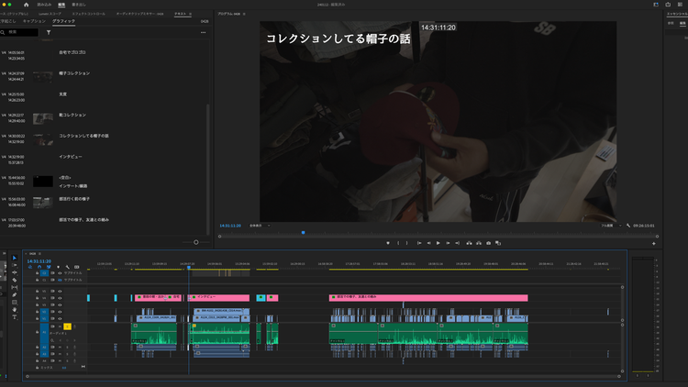Select the Track Select Forward tool
This screenshot has height=387, width=688.
coord(15,265)
